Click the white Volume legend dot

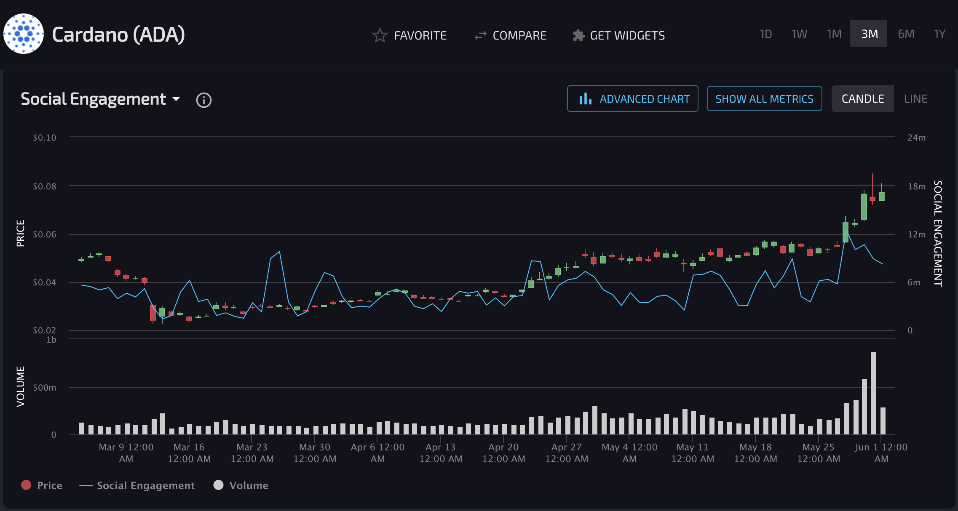tap(218, 485)
